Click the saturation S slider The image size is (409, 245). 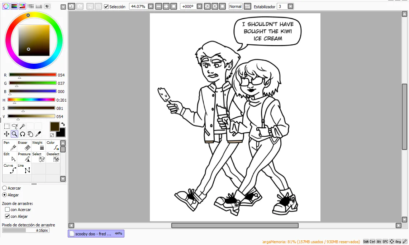tap(31, 108)
